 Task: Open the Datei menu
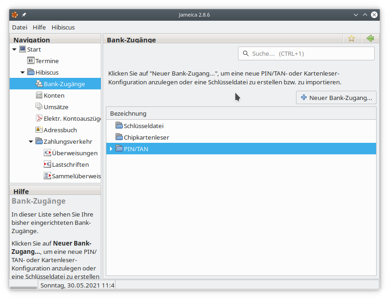point(20,27)
